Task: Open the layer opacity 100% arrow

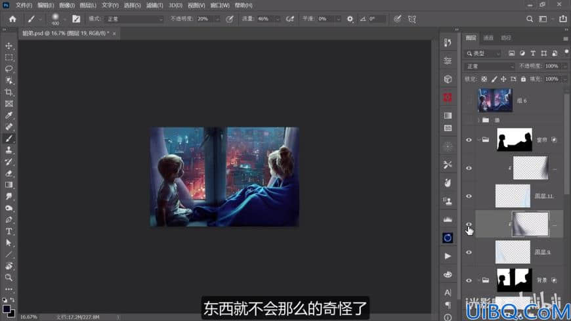Action: pos(565,66)
